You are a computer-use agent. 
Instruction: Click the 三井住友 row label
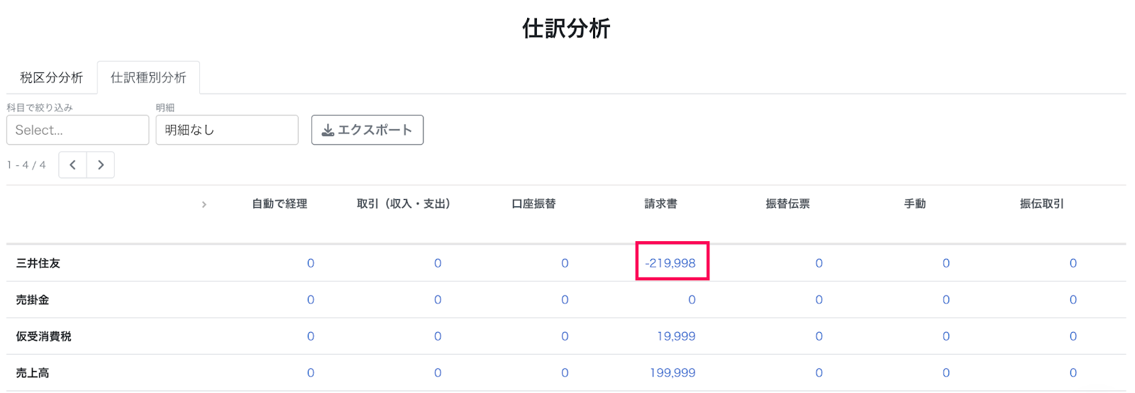pos(38,263)
